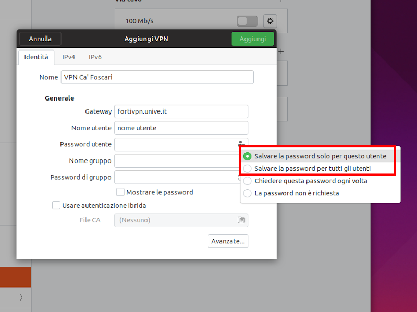Choose Chiedere questa password ogni volta
The image size is (417, 312).
[x=321, y=181]
